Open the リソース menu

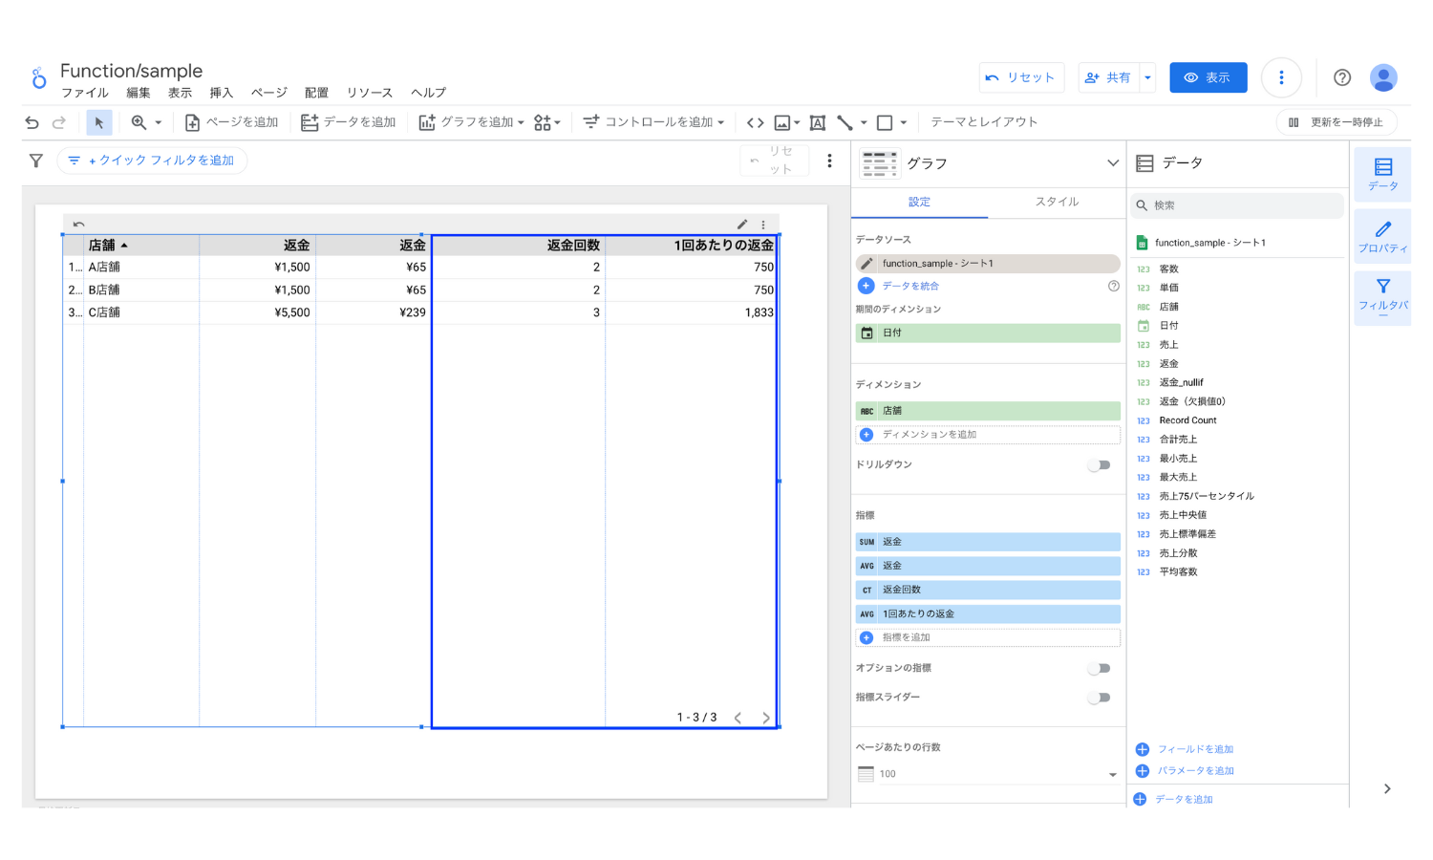click(370, 93)
